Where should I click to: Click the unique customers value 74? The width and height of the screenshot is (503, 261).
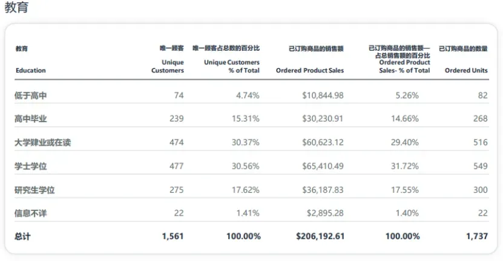pyautogui.click(x=179, y=95)
